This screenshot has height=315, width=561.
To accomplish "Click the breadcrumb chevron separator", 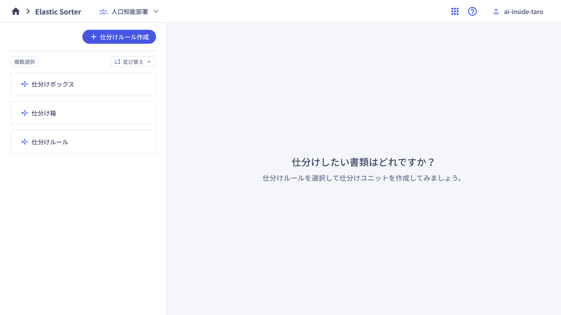I will (28, 11).
